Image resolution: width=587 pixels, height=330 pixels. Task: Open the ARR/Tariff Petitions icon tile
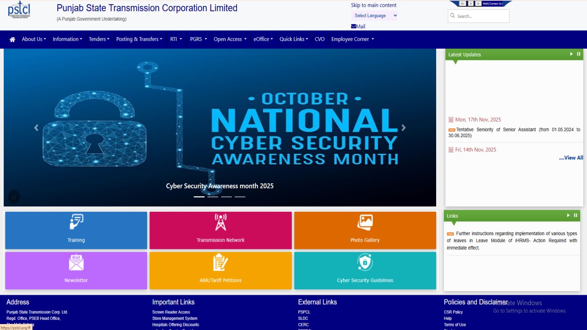tap(221, 263)
